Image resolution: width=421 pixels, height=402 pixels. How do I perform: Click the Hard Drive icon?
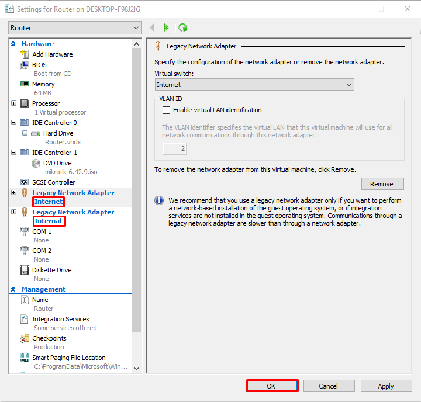point(36,133)
